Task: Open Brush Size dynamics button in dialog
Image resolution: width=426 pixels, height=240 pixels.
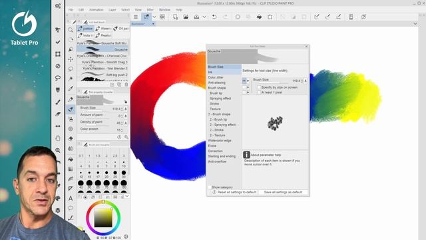Action: [x=306, y=81]
